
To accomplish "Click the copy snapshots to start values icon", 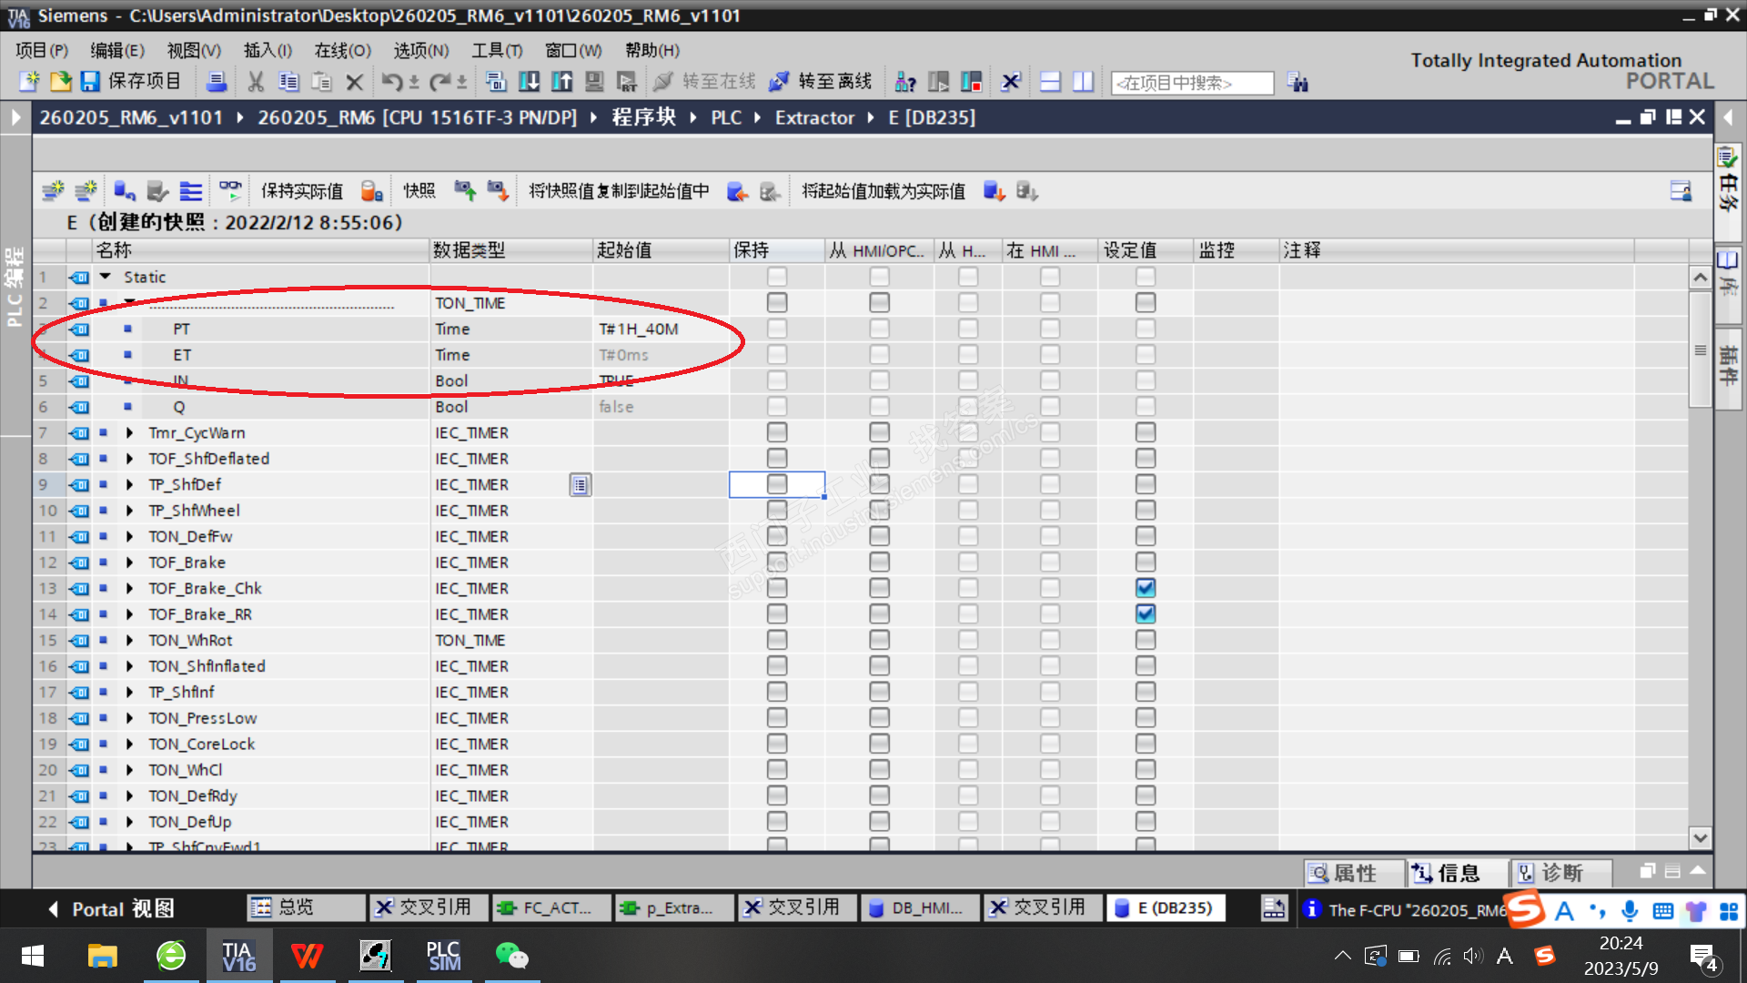I will (x=737, y=191).
